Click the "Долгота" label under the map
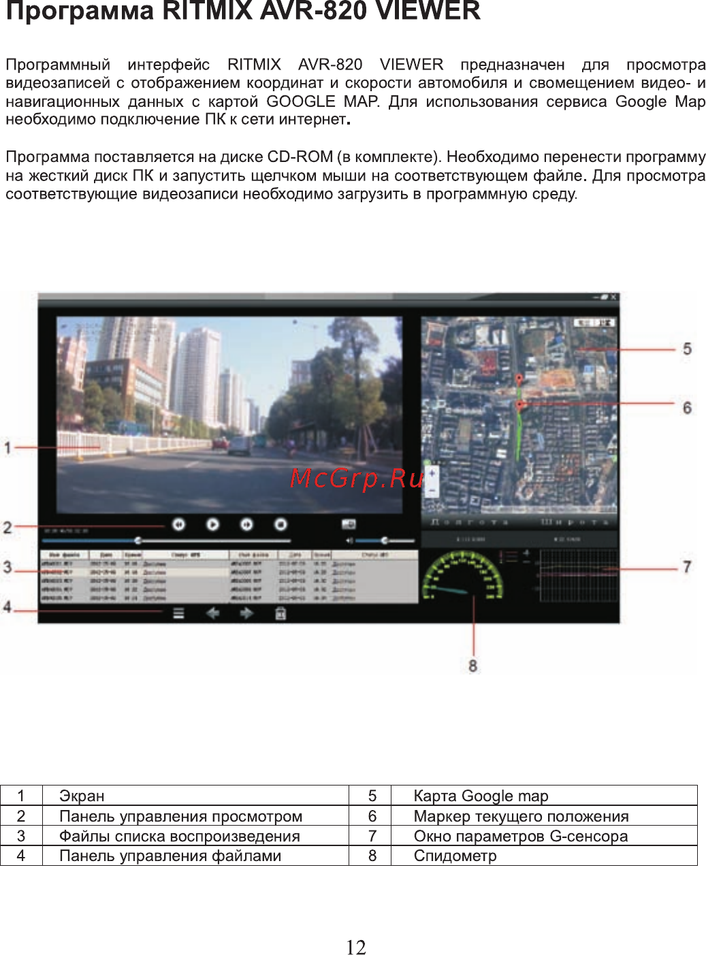This screenshot has height=955, width=706. click(x=470, y=522)
